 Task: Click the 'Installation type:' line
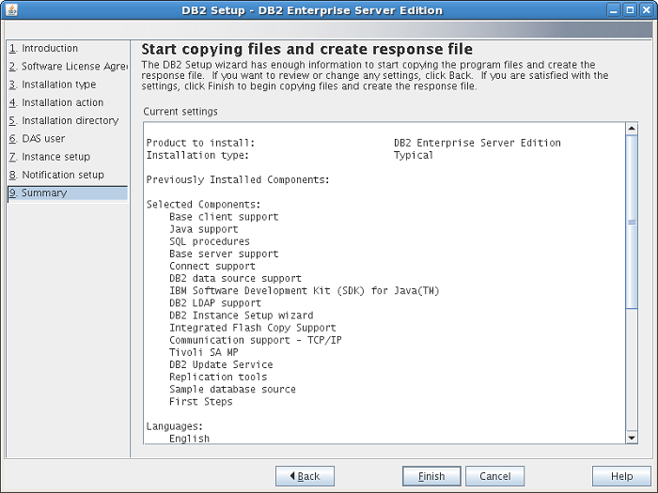coord(197,155)
